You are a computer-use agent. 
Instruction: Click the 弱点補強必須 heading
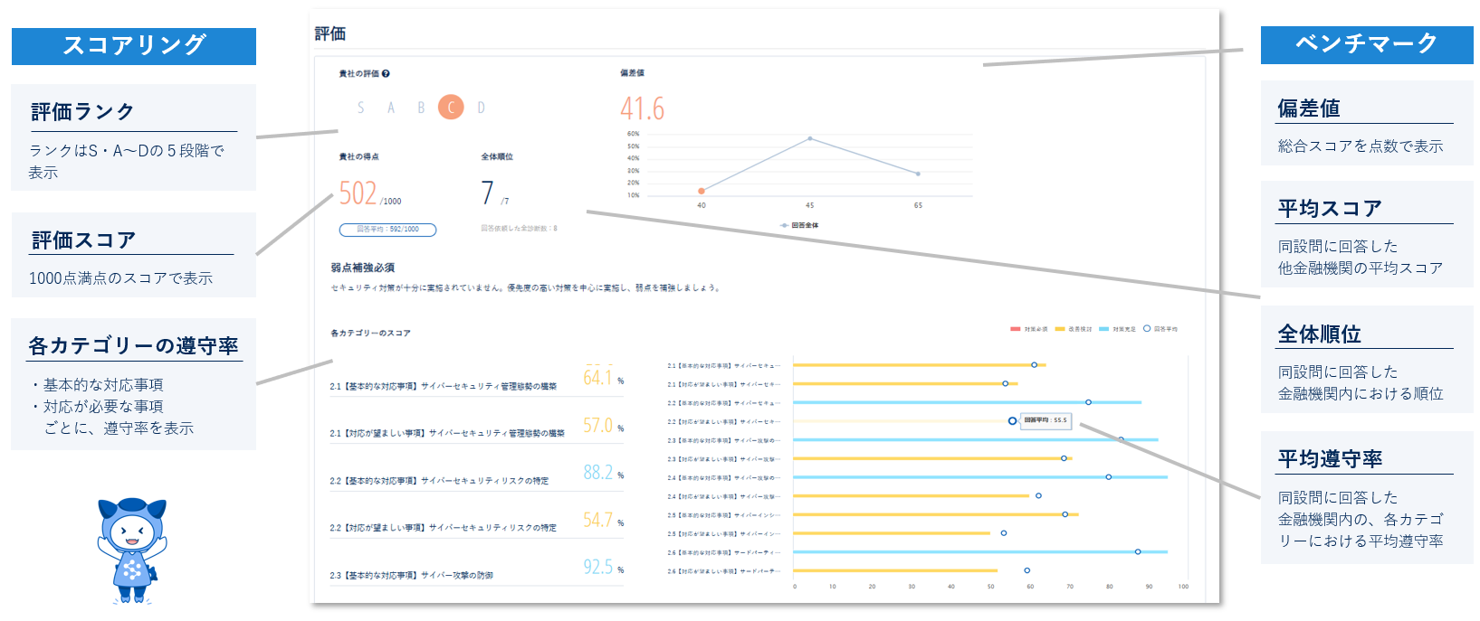tap(362, 268)
